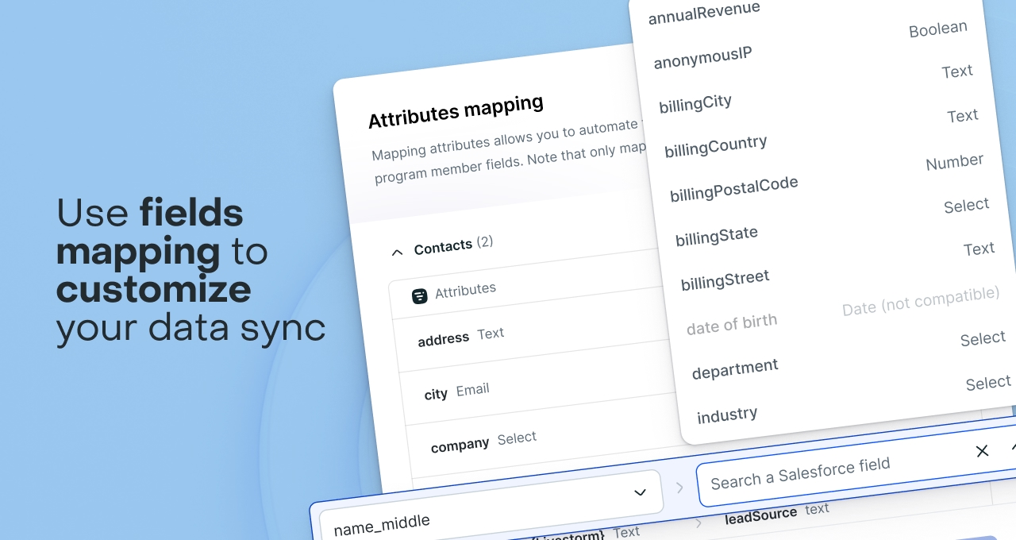Click the Attributes column icon
The width and height of the screenshot is (1016, 540).
click(x=420, y=296)
